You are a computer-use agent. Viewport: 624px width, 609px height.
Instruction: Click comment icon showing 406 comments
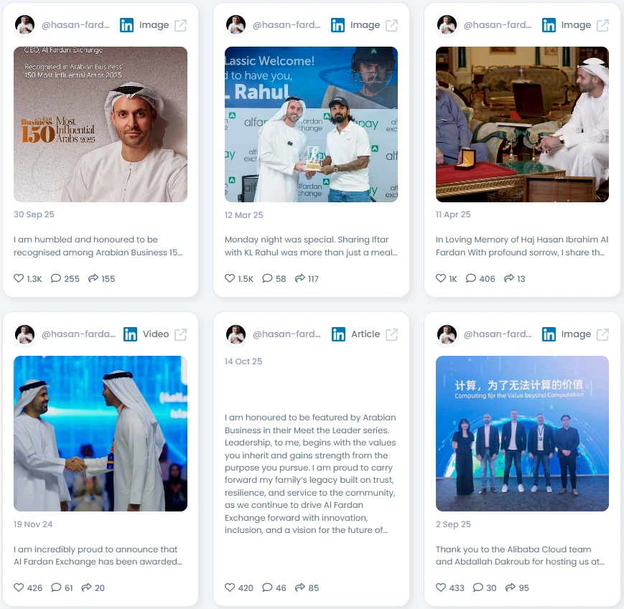471,278
